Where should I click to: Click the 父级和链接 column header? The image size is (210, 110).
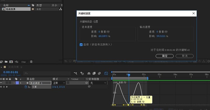click(92, 79)
